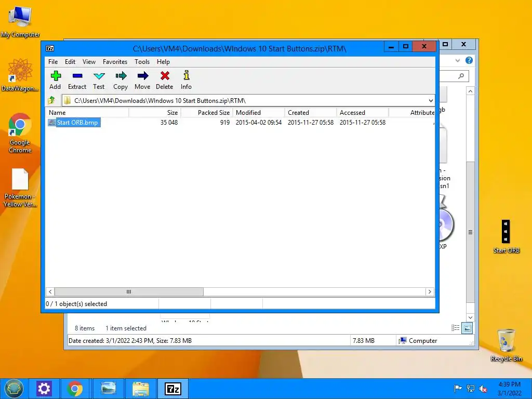
Task: Open File Explorer from the taskbar
Action: (x=140, y=389)
